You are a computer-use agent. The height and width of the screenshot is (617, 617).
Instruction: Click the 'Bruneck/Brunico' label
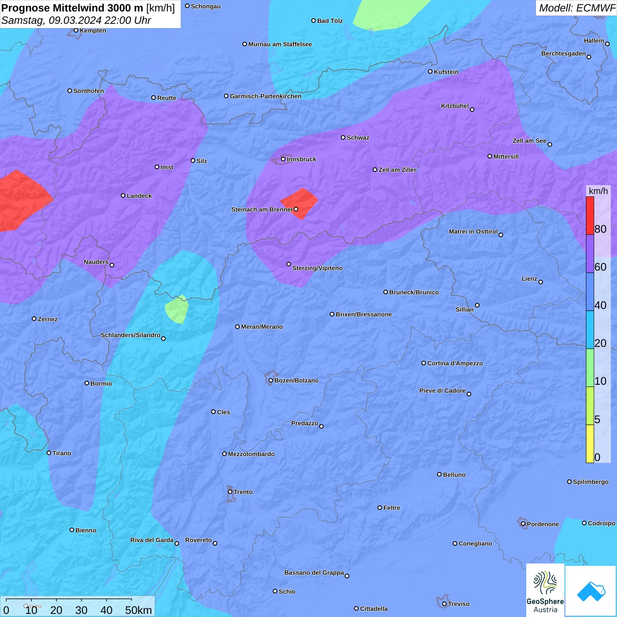(x=414, y=292)
